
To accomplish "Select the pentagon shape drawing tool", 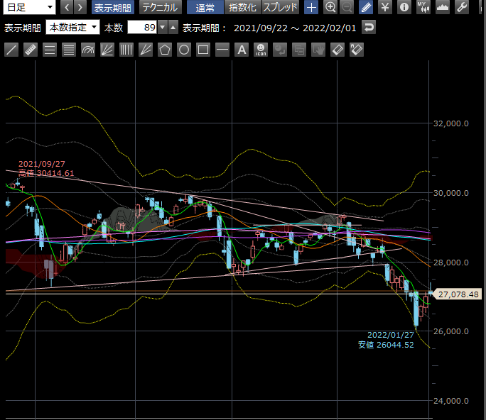I will tap(165, 50).
